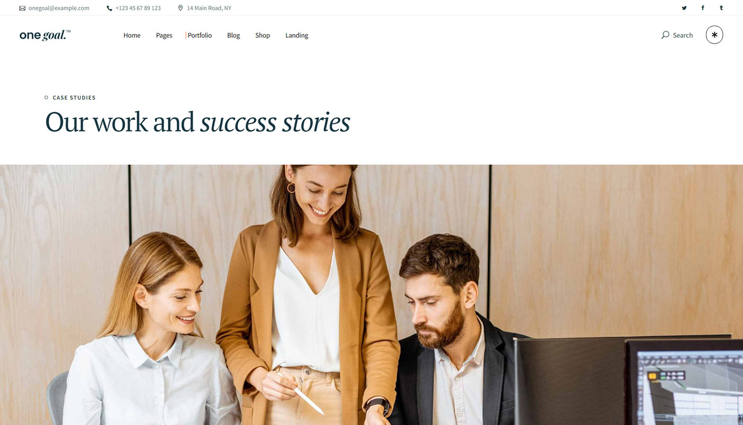Click the team hero photo
The image size is (743, 425).
pyautogui.click(x=371, y=295)
